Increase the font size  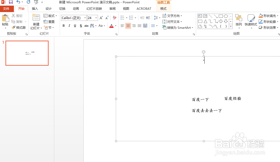pyautogui.click(x=101, y=18)
